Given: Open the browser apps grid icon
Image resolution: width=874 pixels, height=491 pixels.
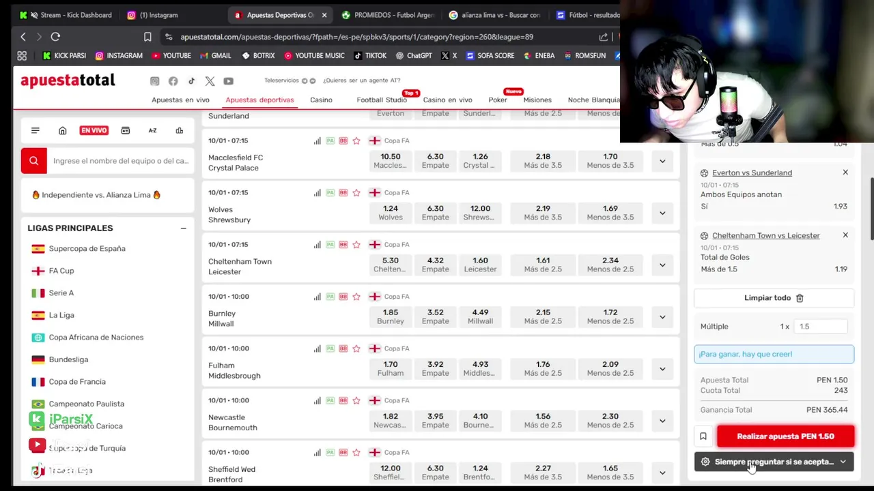Looking at the screenshot, I should tap(22, 56).
